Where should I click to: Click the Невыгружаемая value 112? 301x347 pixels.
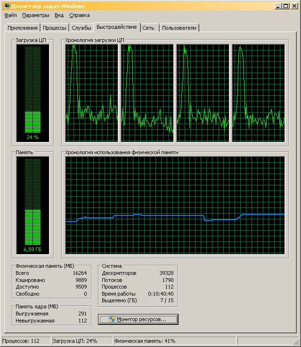coord(83,321)
